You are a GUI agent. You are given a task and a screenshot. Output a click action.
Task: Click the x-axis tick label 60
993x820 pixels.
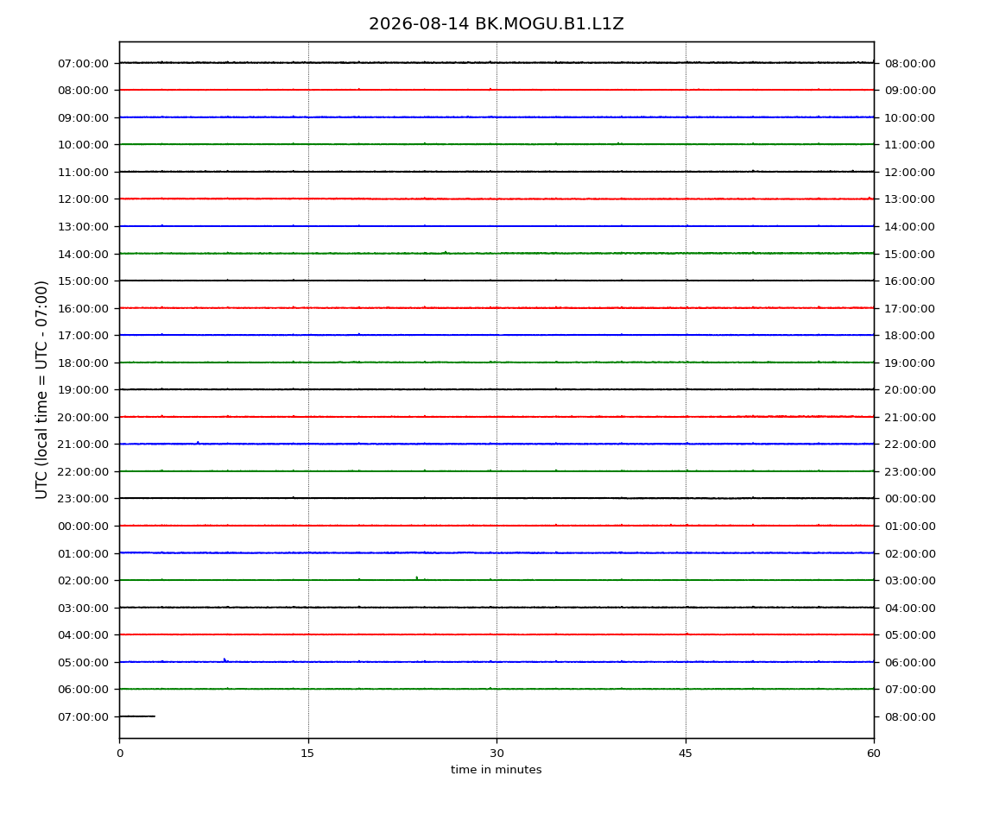point(874,753)
